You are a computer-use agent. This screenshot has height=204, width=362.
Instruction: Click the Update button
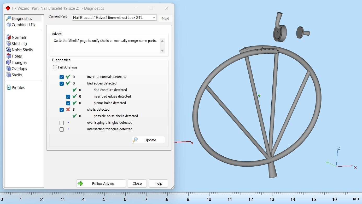[148, 140]
